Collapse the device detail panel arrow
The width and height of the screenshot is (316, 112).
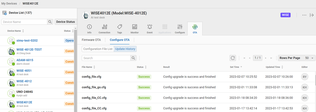(x=312, y=15)
